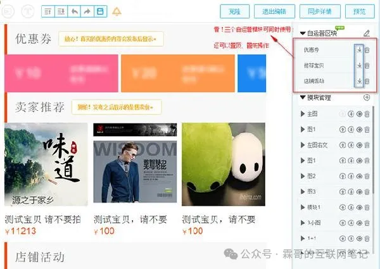Hide the 左图右文 module with its eye icon
Image resolution: width=380 pixels, height=269 pixels.
[x=359, y=145]
